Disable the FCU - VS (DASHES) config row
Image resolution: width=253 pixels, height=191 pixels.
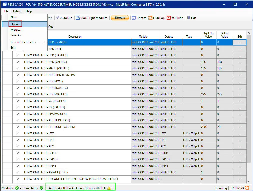pyautogui.click(x=18, y=101)
